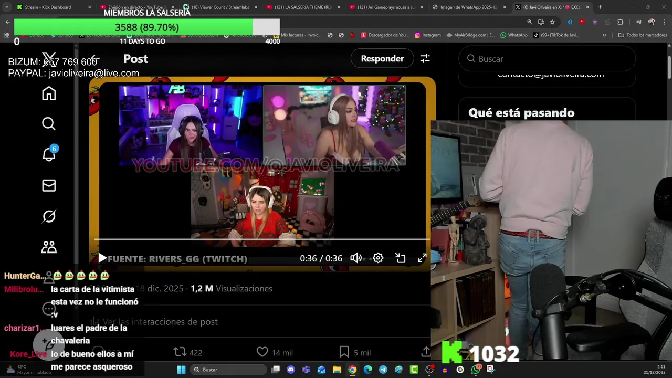Open the share icon under the post
Image resolution: width=672 pixels, height=378 pixels.
426,351
